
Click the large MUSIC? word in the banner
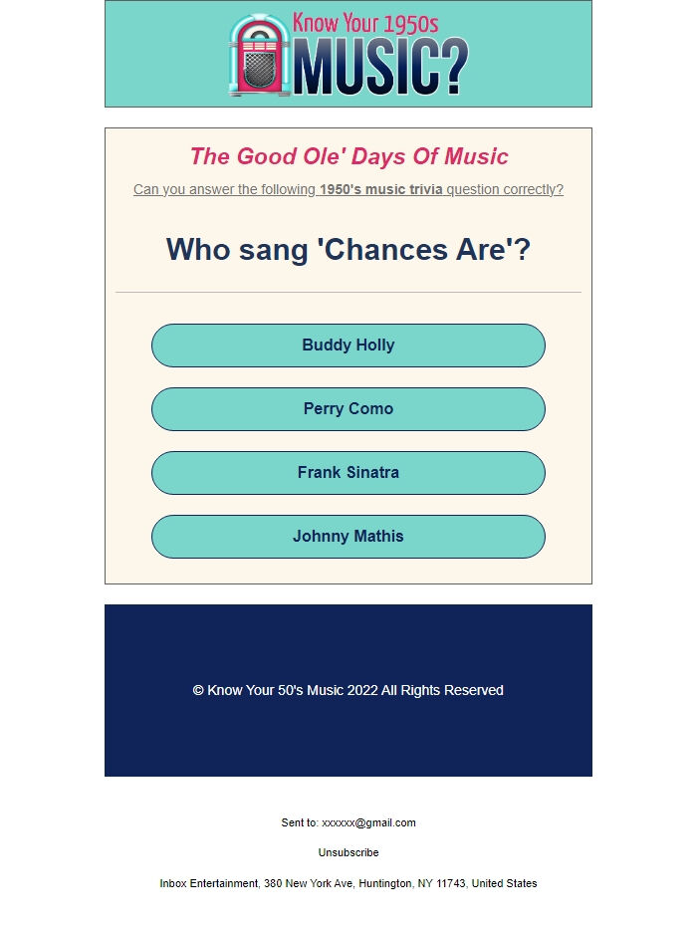tap(380, 67)
